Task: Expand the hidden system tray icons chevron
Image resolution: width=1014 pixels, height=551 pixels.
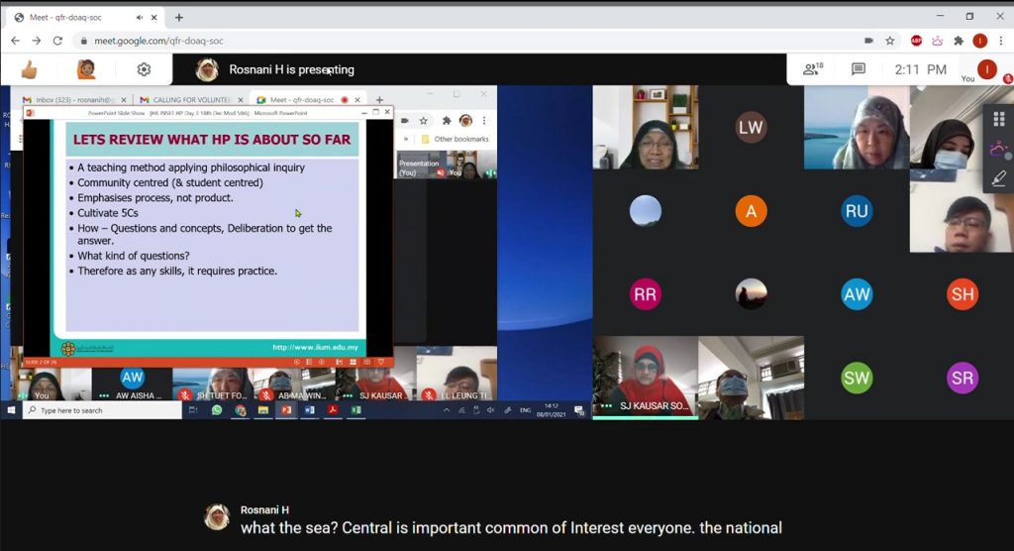Action: [447, 410]
